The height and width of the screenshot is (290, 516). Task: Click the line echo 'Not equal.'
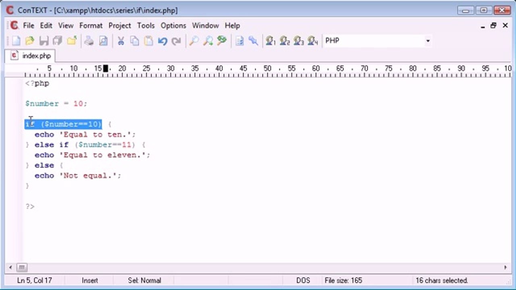coord(78,176)
